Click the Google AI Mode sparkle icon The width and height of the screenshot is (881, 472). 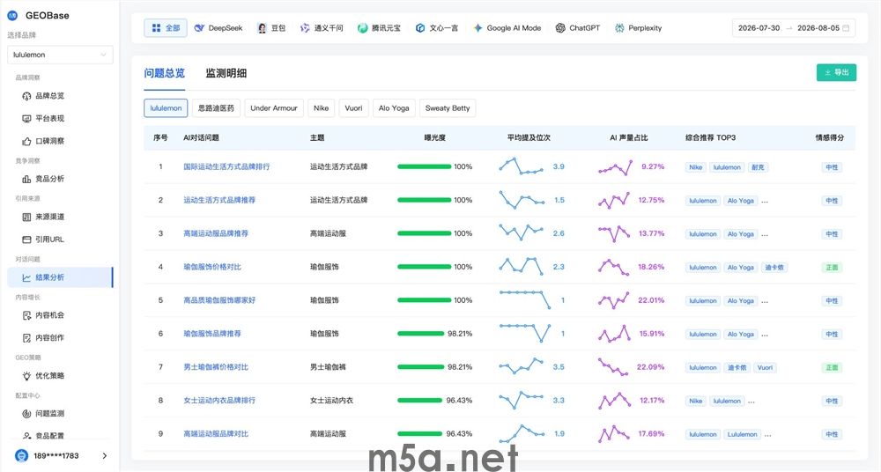tap(478, 28)
